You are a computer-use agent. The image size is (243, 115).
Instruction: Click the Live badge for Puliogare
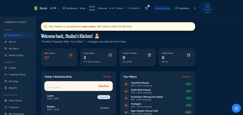[x=188, y=105]
